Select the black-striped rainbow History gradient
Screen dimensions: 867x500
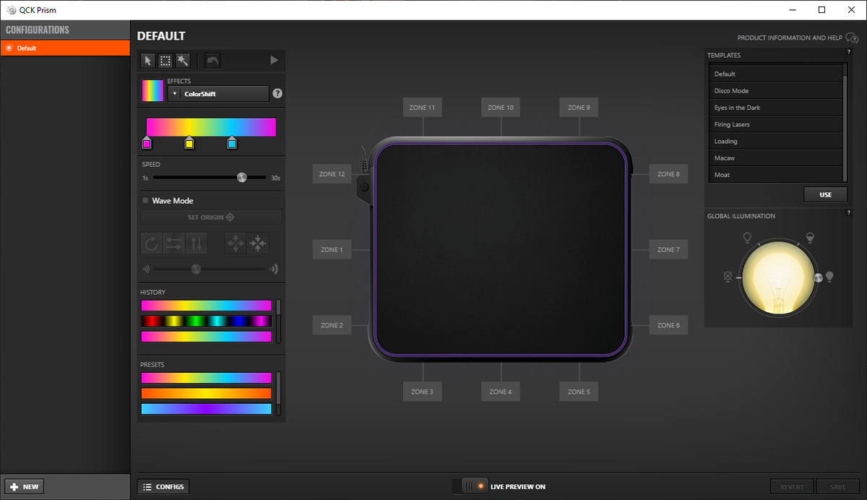pyautogui.click(x=207, y=321)
